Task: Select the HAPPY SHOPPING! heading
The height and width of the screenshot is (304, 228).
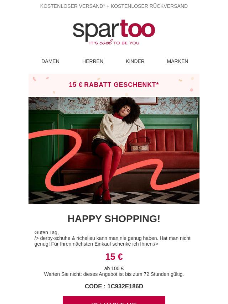Action: [x=114, y=219]
